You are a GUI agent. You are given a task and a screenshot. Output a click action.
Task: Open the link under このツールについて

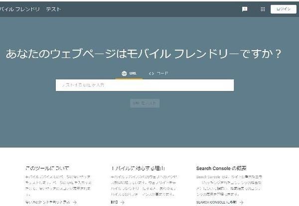point(47,203)
